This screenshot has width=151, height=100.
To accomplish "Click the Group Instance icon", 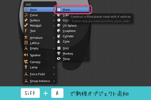I will coord(26,81).
